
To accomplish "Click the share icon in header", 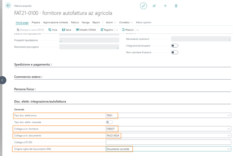I will tap(154, 6).
